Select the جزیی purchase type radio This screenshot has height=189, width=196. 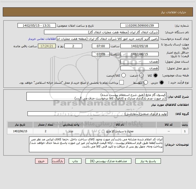point(161,82)
